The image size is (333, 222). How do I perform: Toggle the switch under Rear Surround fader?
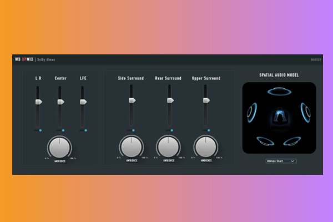169,130
